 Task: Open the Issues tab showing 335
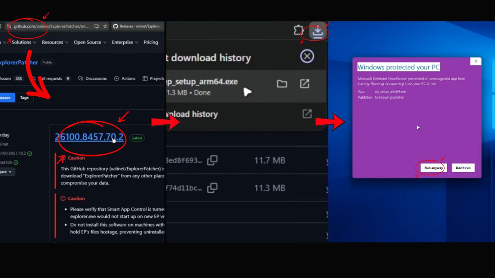[12, 78]
